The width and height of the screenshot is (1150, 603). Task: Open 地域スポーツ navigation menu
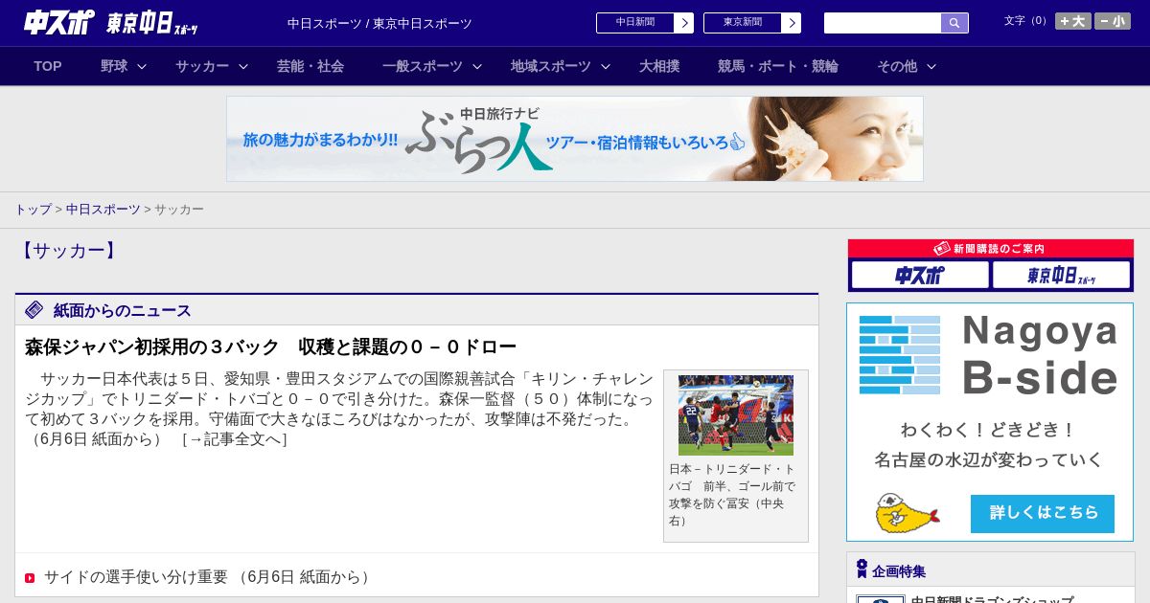pos(551,66)
